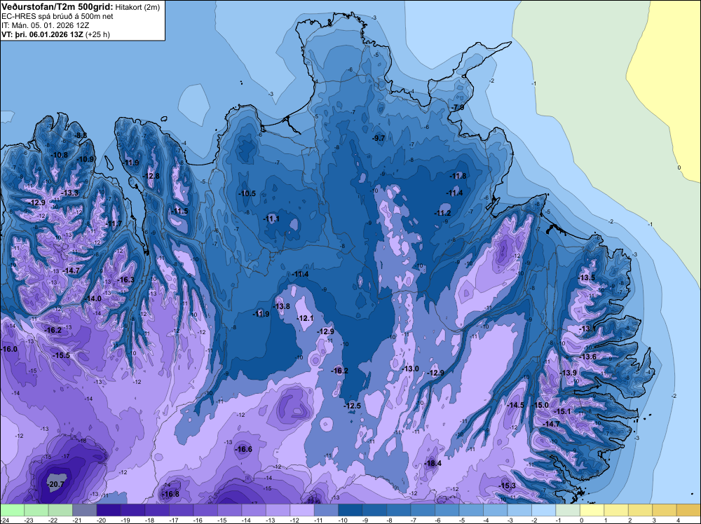Viewport: 701px width, 524px height.
Task: Click the '4' legend scale label
Action: (x=678, y=520)
